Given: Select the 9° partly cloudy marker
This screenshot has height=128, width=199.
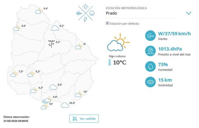Looking at the screenshot, I should (x=79, y=46).
